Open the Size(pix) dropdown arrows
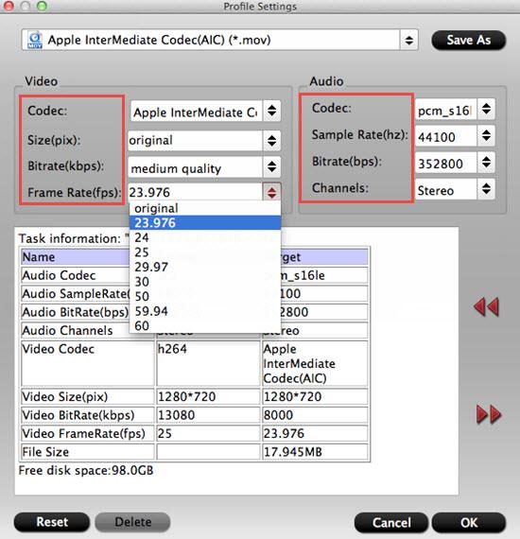The height and width of the screenshot is (539, 520). [272, 141]
